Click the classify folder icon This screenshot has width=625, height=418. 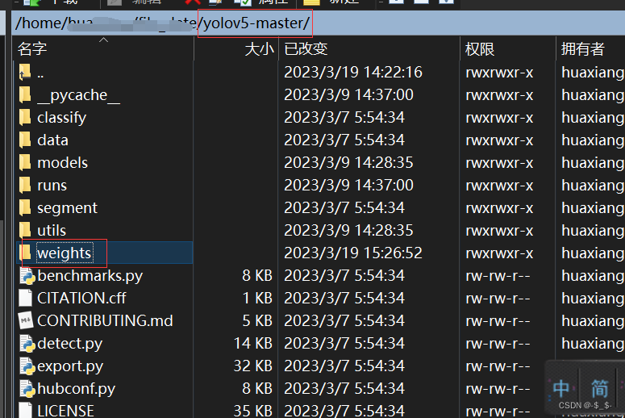[25, 117]
